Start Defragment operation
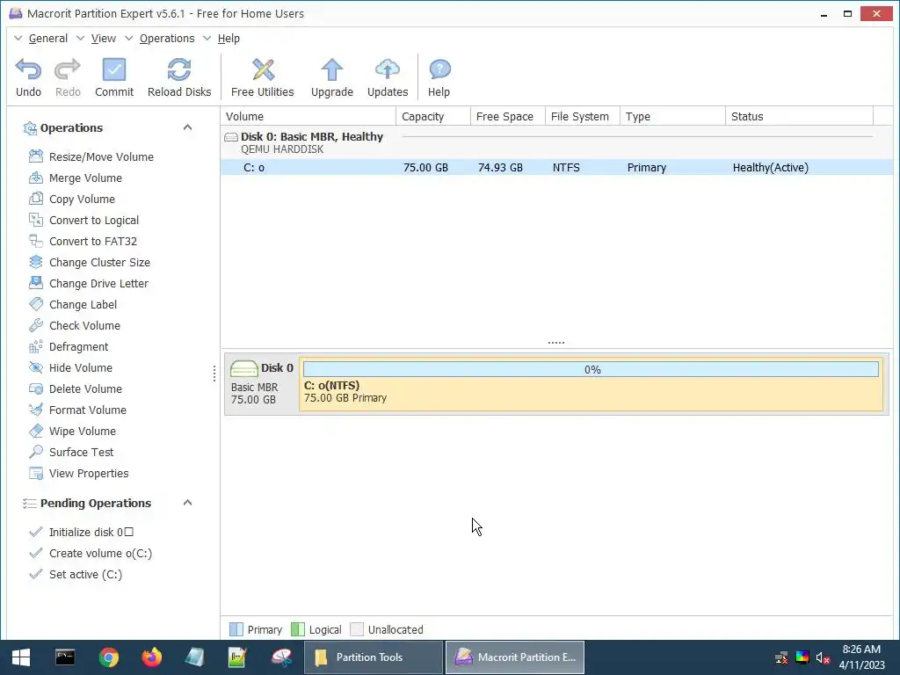Screen dimensions: 900x675 pyautogui.click(x=78, y=346)
